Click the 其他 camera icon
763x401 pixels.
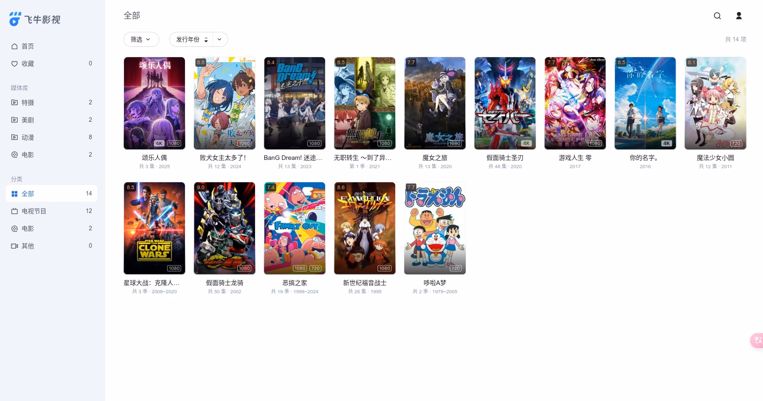15,246
